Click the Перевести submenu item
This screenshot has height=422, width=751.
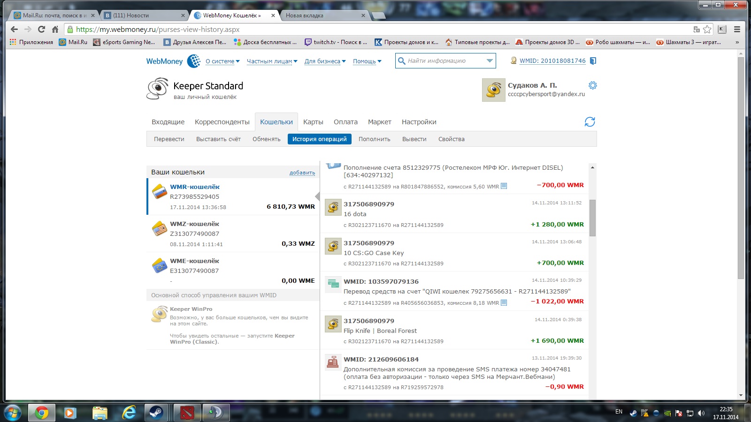click(x=169, y=139)
